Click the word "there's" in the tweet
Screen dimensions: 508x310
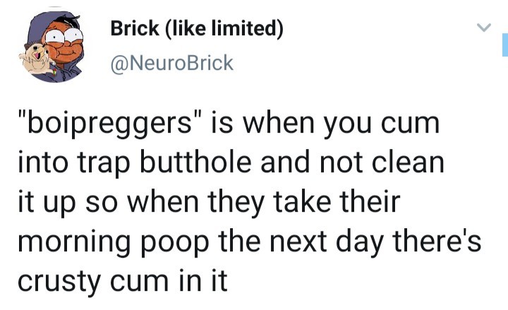coord(437,242)
